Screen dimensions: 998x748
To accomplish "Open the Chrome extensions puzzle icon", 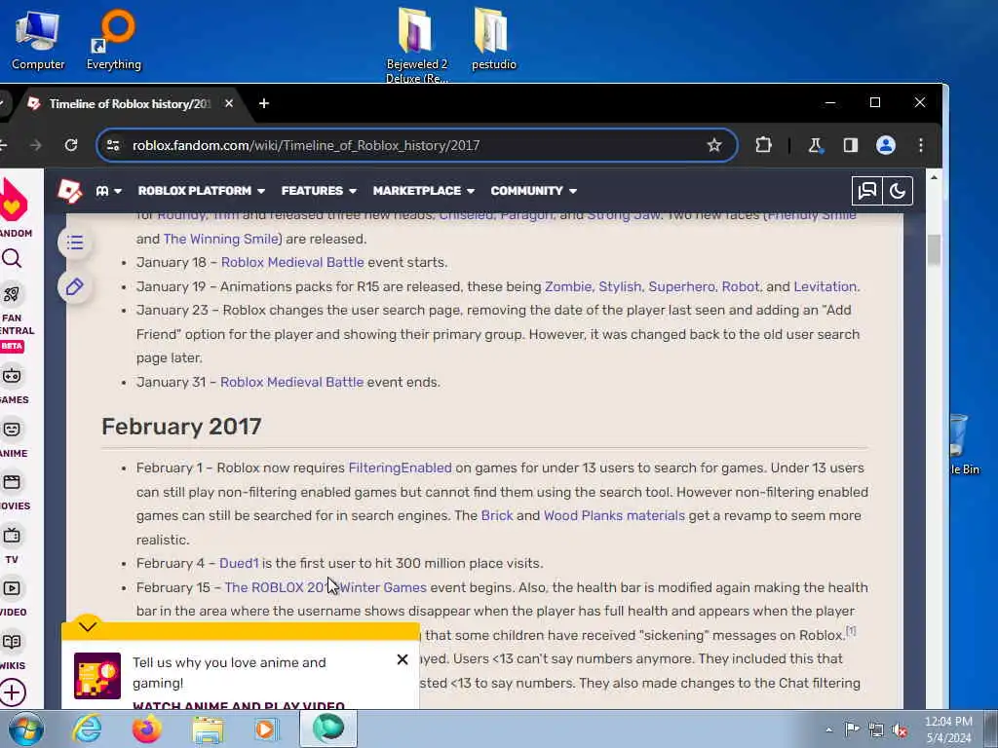I will pos(763,145).
